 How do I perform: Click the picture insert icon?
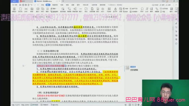[x=38, y=10]
